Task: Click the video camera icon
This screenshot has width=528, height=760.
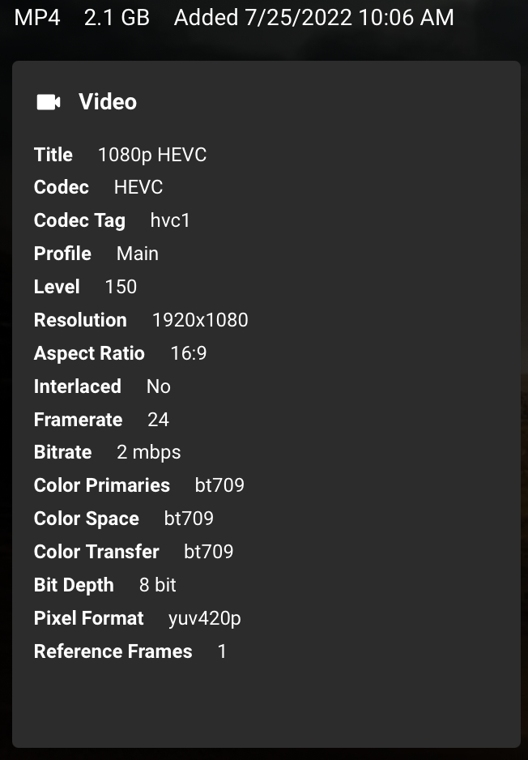Action: [x=48, y=101]
